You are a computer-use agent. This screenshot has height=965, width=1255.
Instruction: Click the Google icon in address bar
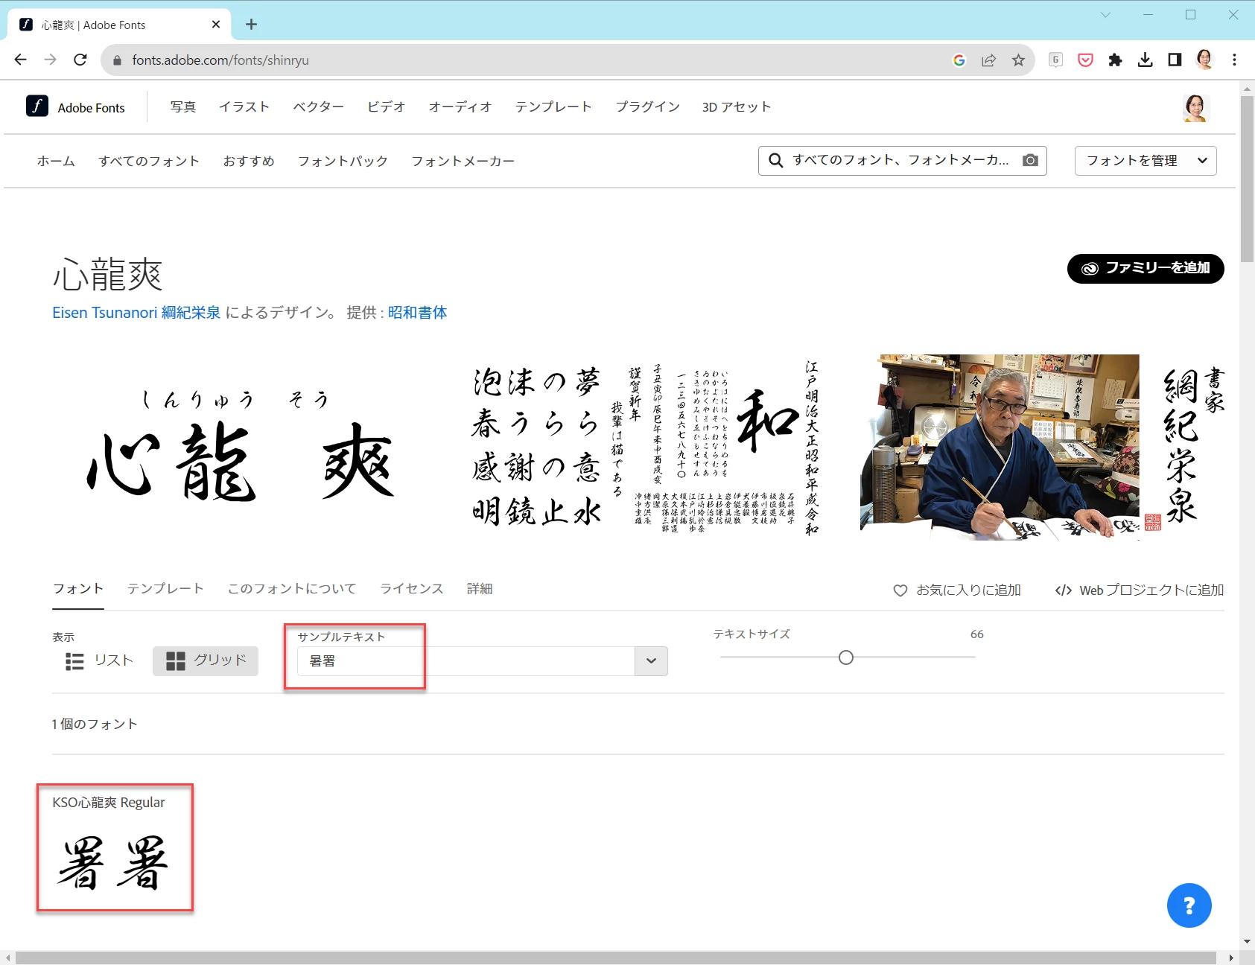pyautogui.click(x=959, y=60)
